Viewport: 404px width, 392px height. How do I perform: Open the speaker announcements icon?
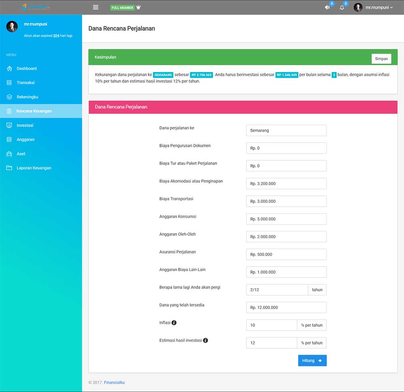pos(327,7)
